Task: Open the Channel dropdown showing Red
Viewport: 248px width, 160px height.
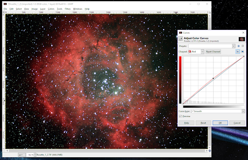Action: pyautogui.click(x=196, y=52)
